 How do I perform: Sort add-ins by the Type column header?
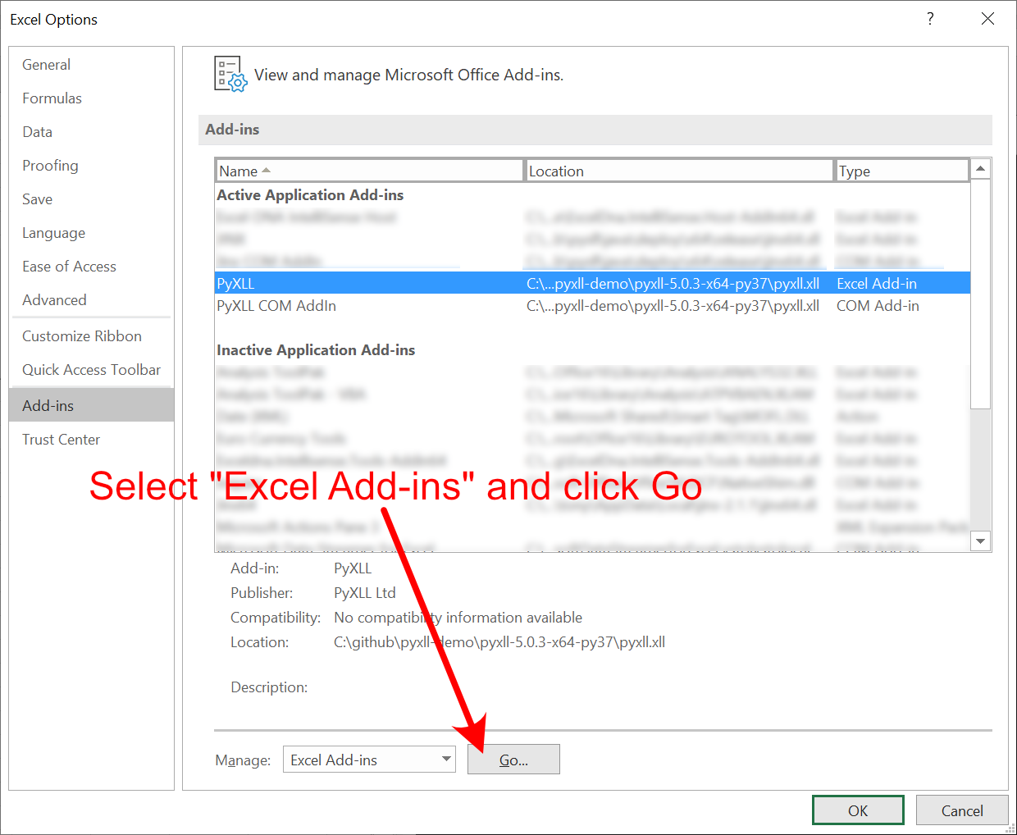902,171
